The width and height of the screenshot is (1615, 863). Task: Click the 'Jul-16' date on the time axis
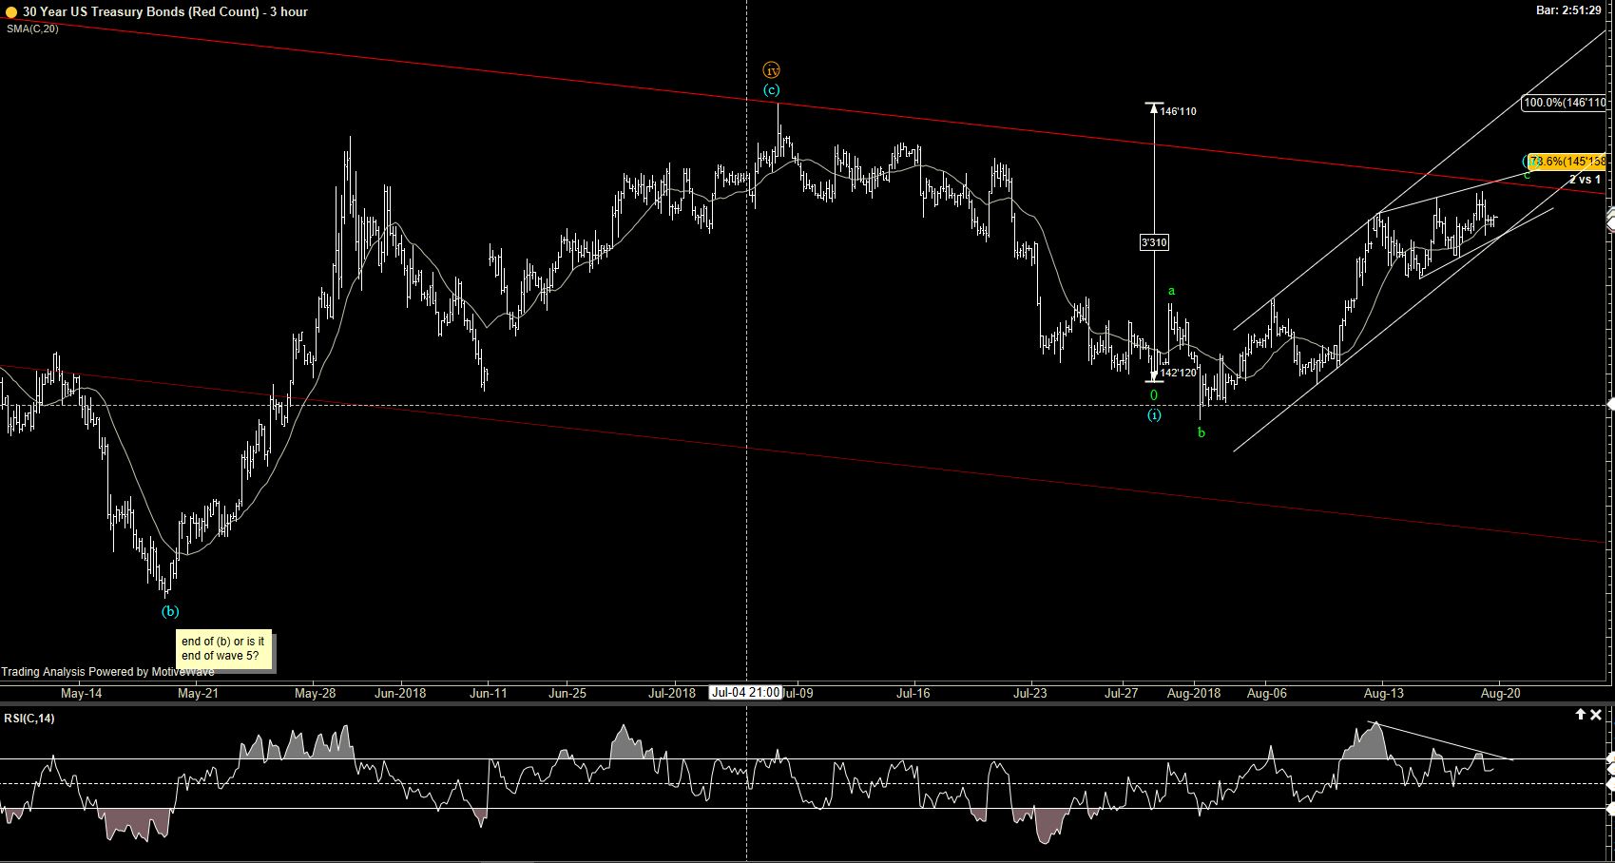pos(913,693)
